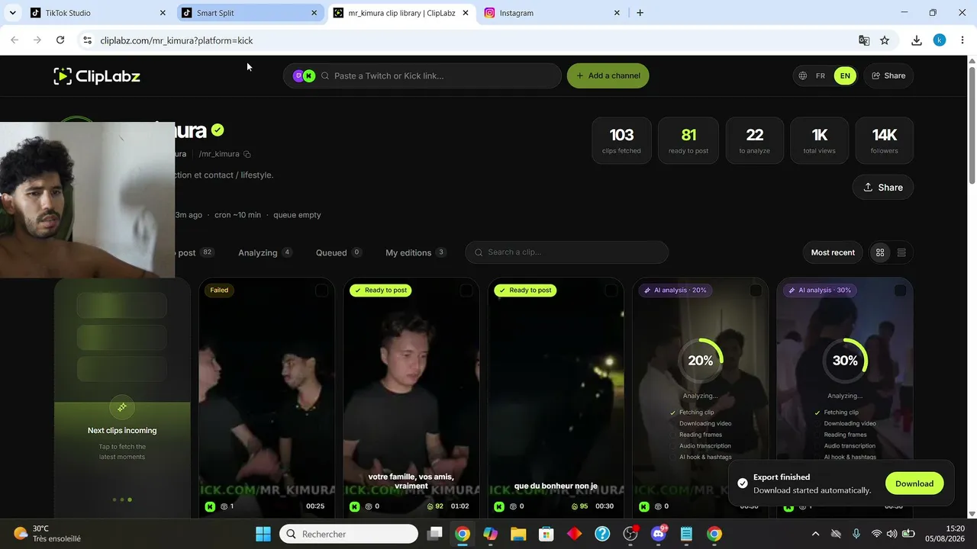Switch to grid view layout

(x=880, y=252)
